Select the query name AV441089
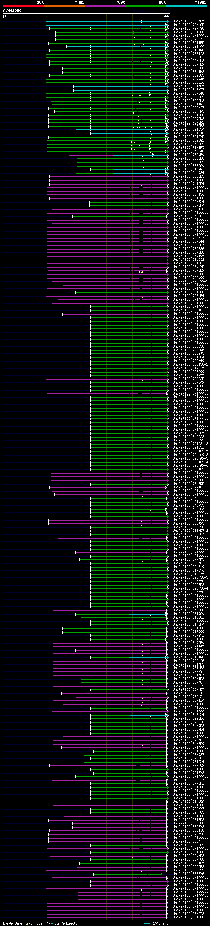 pyautogui.click(x=12, y=11)
